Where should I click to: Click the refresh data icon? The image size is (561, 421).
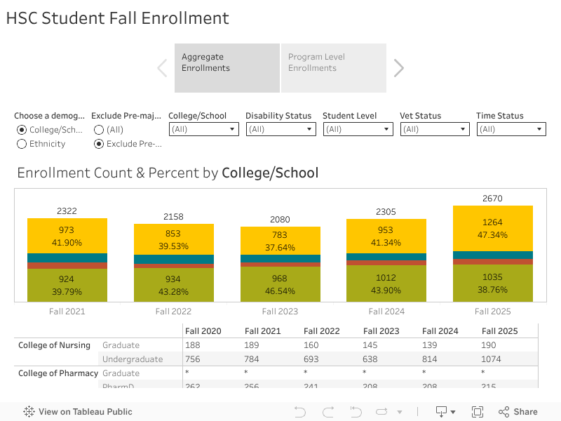[381, 412]
